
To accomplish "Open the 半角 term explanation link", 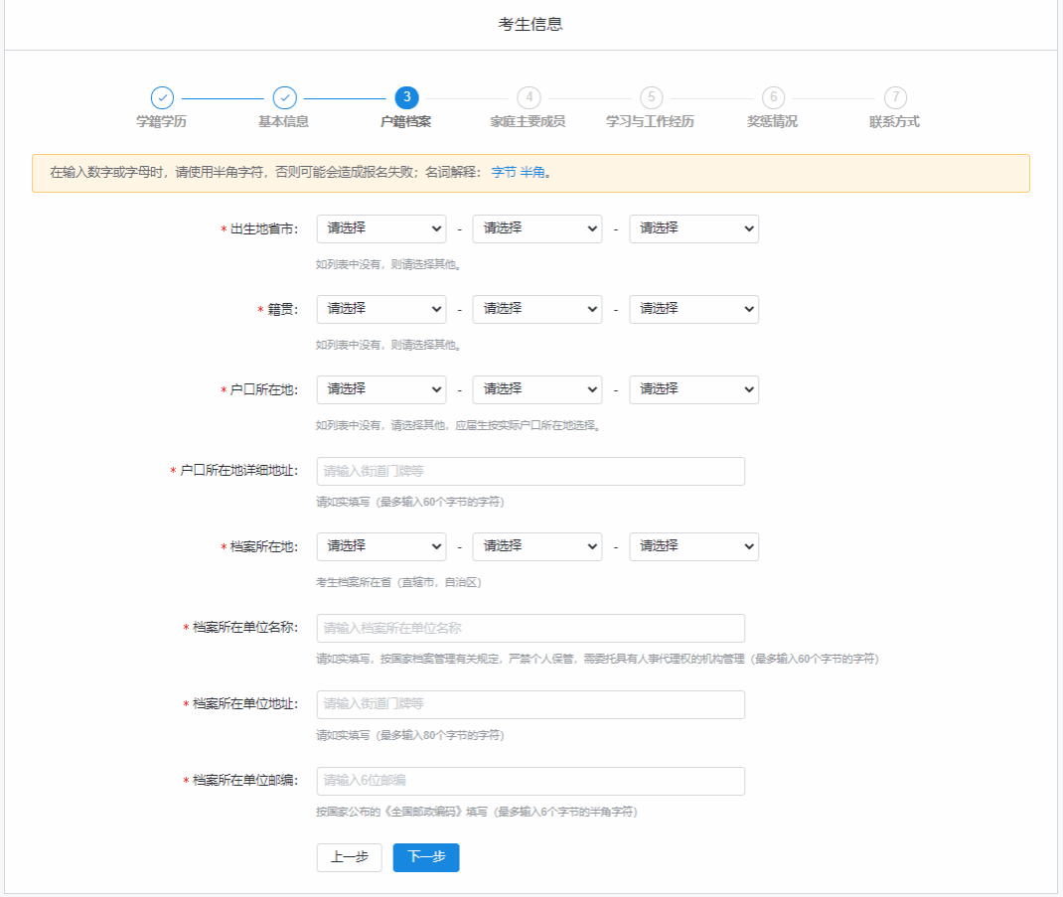I will click(532, 173).
